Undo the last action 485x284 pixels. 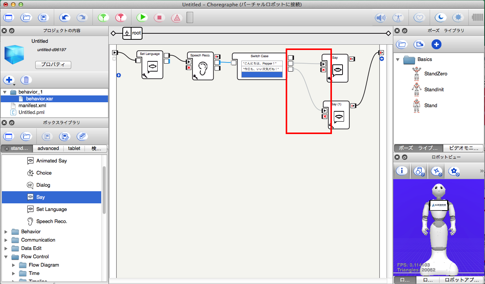65,17
